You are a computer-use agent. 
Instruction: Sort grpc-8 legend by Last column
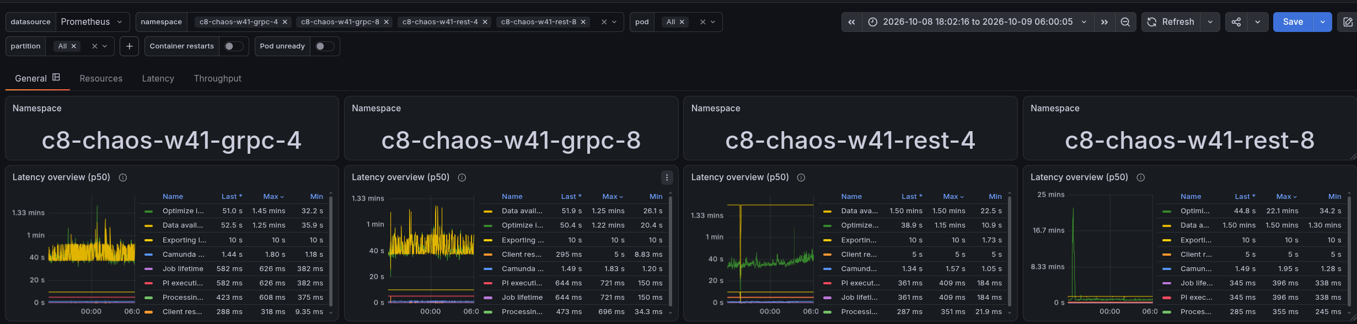571,197
